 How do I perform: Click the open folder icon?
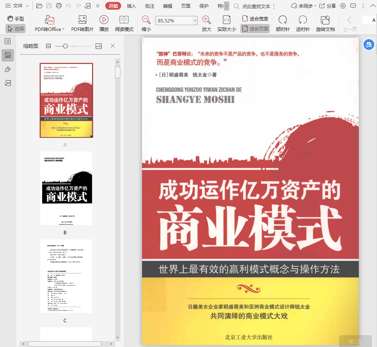(39, 6)
